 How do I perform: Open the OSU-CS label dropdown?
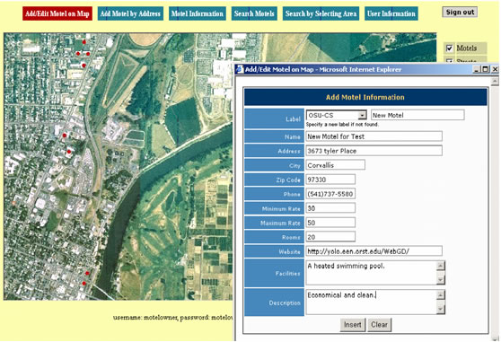click(x=362, y=115)
